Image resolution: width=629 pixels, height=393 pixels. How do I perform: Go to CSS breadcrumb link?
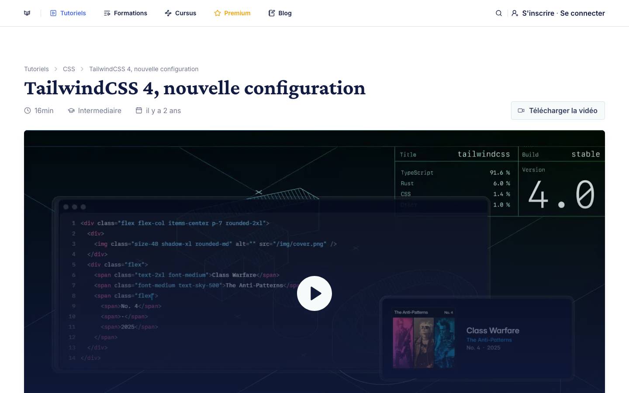69,69
